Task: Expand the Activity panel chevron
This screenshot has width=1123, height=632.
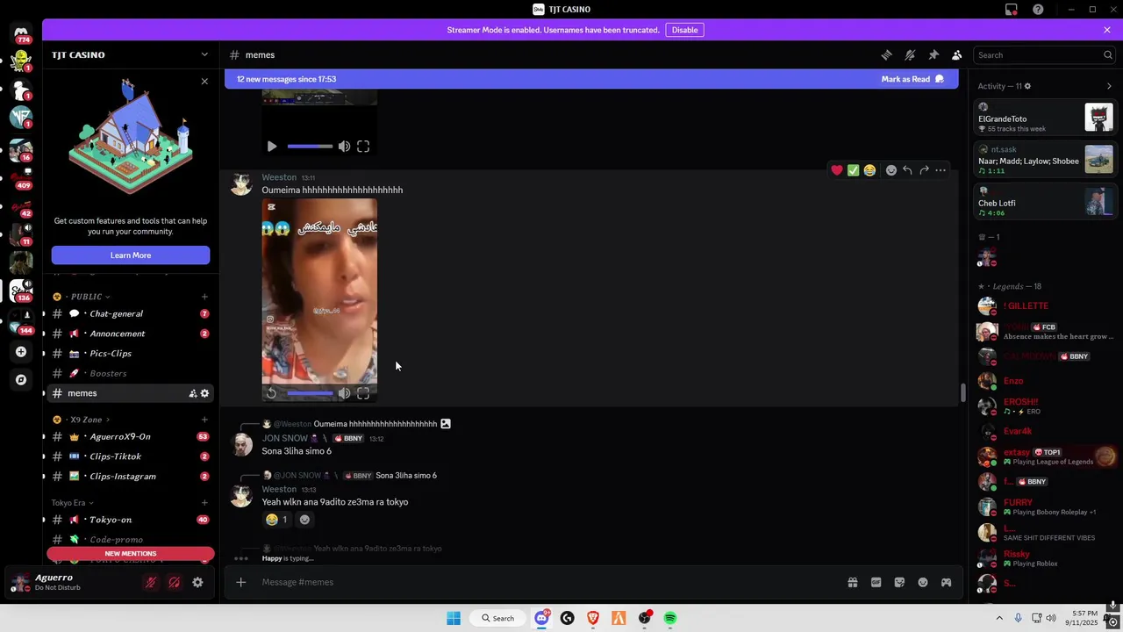Action: [1109, 86]
